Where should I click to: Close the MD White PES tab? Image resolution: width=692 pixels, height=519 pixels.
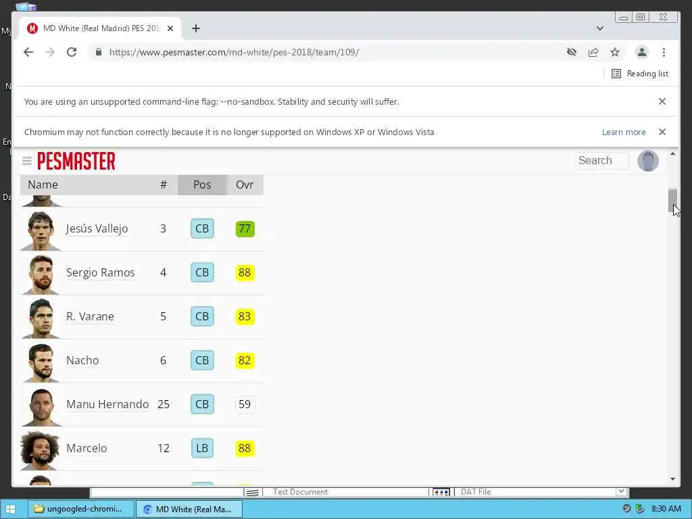pos(170,28)
